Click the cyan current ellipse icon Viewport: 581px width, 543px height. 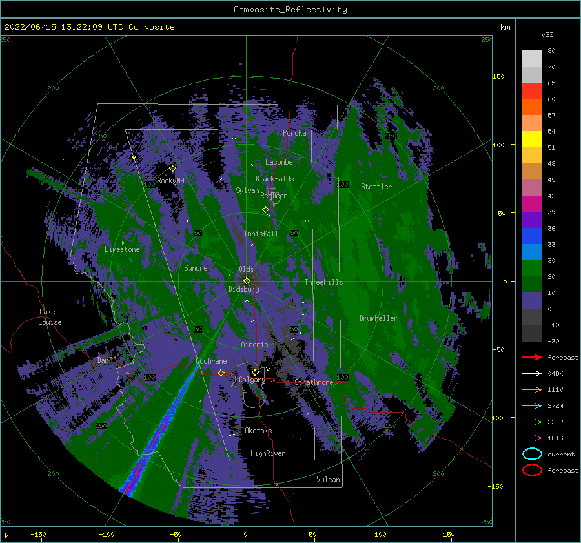[x=532, y=454]
